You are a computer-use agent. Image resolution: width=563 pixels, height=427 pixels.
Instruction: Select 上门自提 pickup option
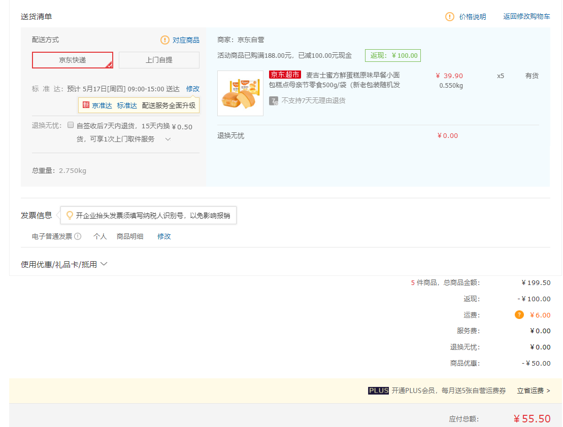point(159,60)
